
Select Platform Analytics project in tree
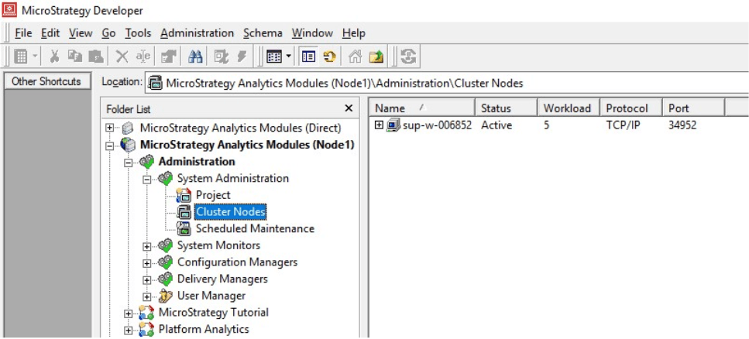204,329
